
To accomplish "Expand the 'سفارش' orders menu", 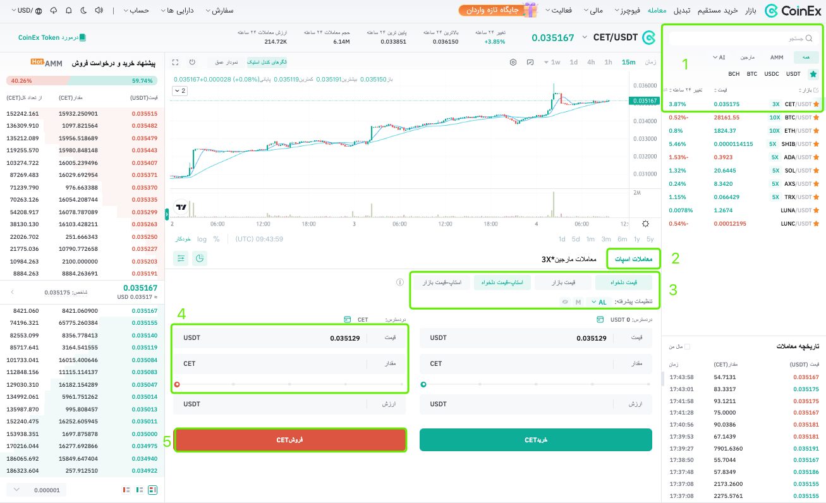I will (x=219, y=11).
